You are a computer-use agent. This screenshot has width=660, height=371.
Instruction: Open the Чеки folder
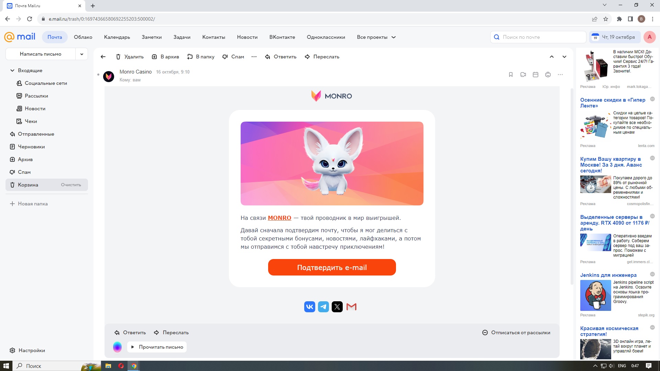[x=31, y=121]
